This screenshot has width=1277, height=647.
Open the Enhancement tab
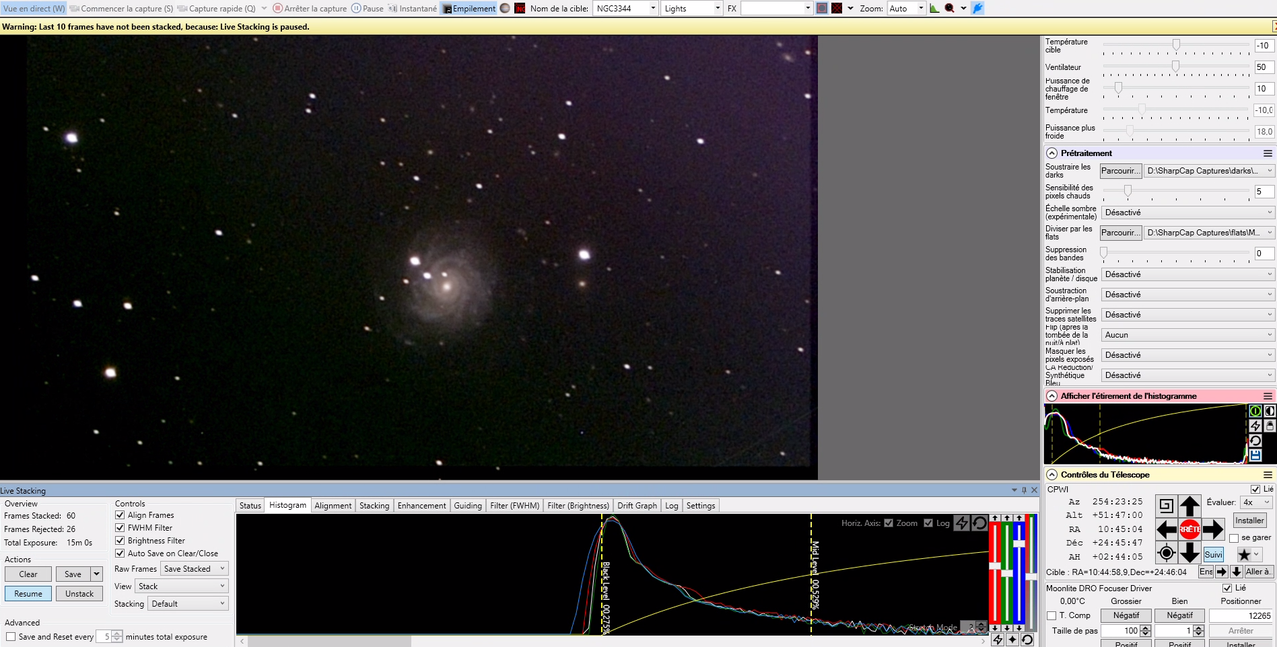click(x=421, y=506)
